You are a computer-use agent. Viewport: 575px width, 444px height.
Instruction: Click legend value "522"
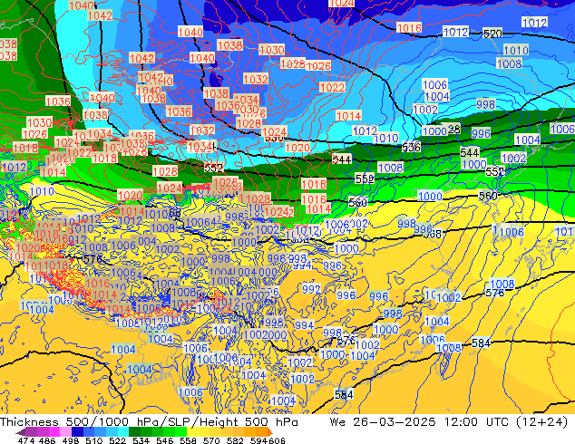click(x=117, y=440)
